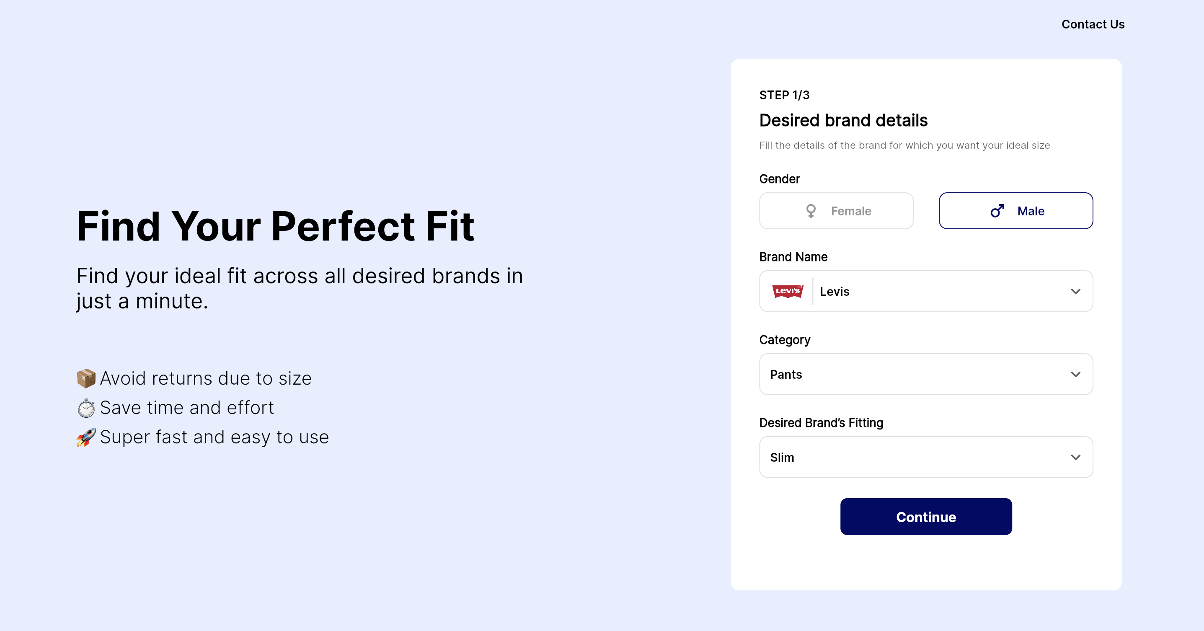Click the Find Your Perfect Fit heading

tap(275, 226)
